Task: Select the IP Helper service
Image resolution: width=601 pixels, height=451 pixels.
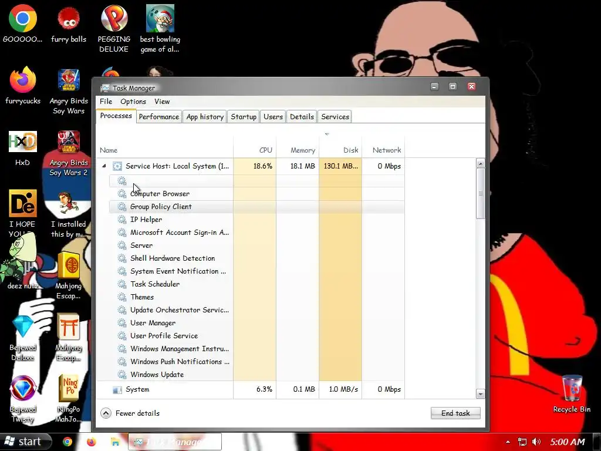Action: coord(256,220)
